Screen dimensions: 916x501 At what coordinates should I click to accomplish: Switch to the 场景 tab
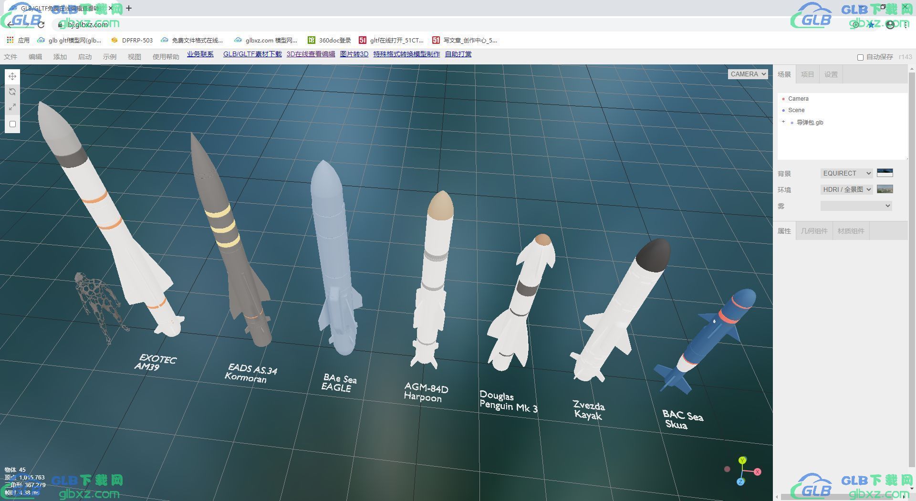tap(784, 74)
